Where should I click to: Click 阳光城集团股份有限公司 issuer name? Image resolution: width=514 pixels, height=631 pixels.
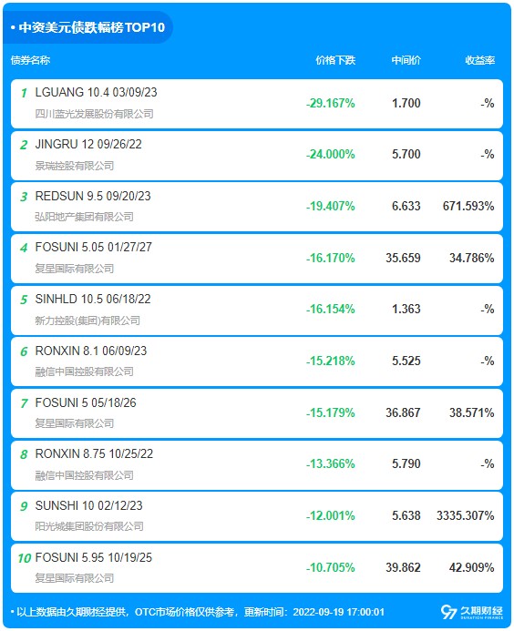tap(89, 526)
